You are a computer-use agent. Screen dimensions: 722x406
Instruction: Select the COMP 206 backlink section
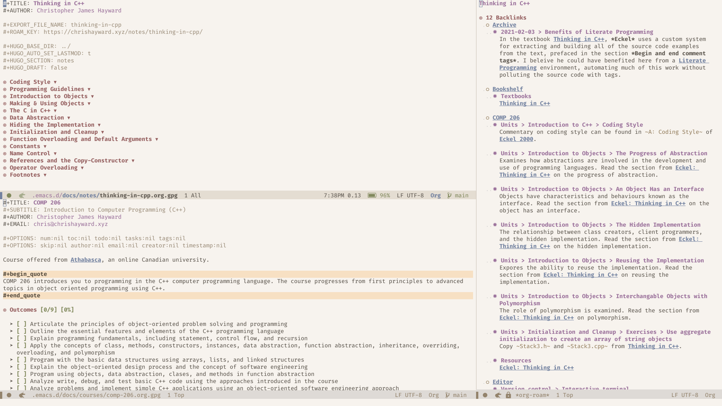pyautogui.click(x=506, y=118)
